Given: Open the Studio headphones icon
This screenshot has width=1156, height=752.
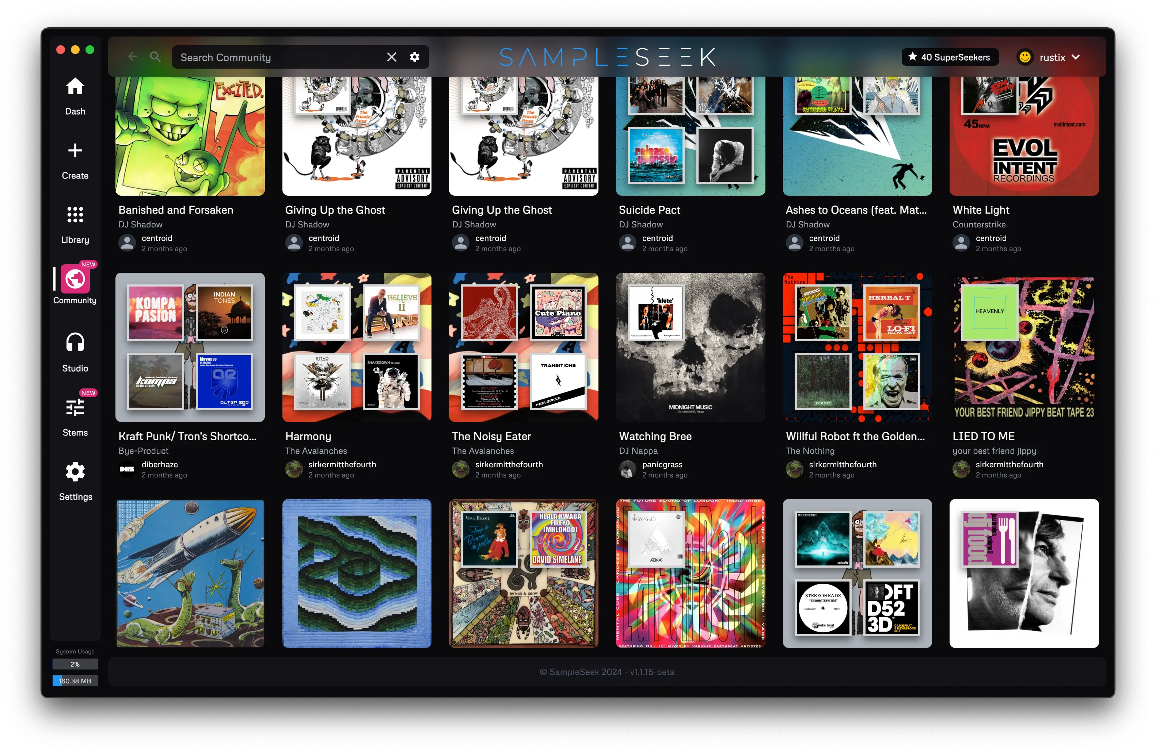Looking at the screenshot, I should [x=75, y=343].
